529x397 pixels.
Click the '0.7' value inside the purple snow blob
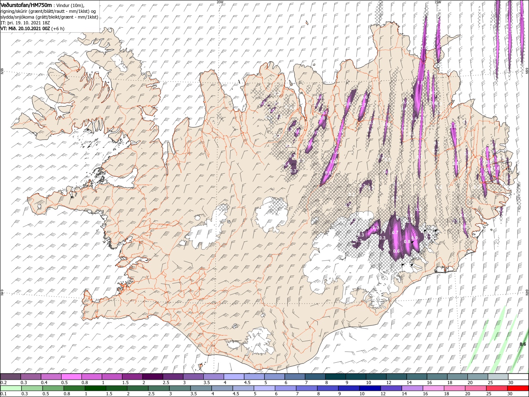point(395,232)
